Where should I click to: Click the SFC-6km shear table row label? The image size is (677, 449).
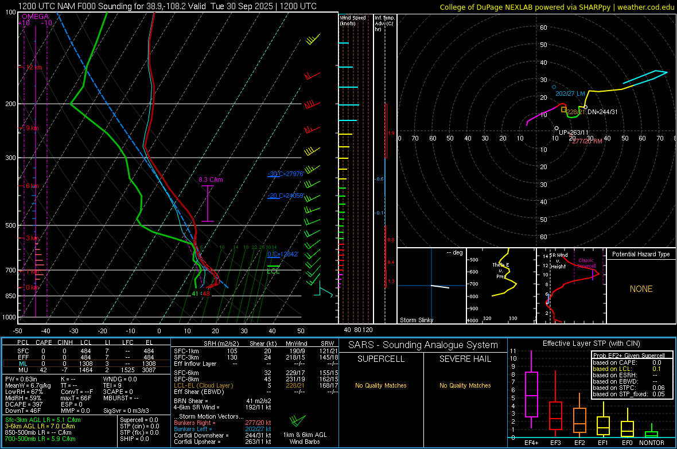pos(186,373)
